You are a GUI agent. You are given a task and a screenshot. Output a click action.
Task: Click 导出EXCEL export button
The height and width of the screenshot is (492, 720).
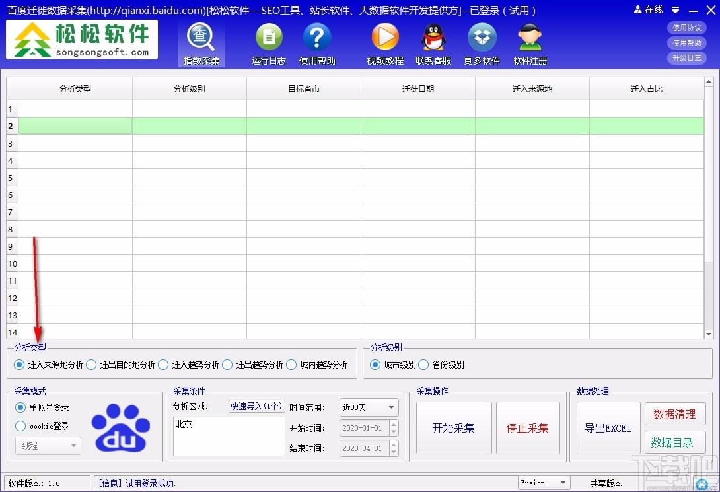[x=608, y=428]
